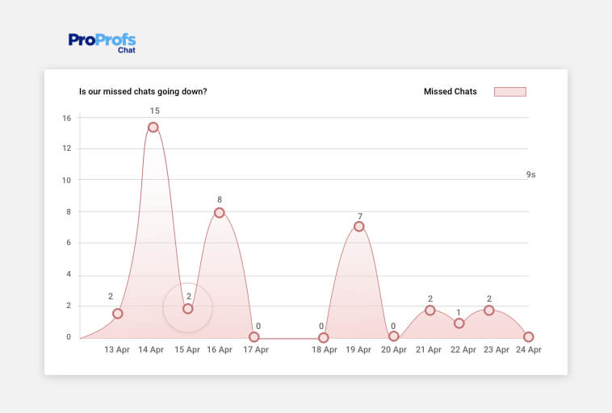Screen dimensions: 612x413
Task: Click the value label '7' above 19 Apr
Action: click(x=360, y=216)
